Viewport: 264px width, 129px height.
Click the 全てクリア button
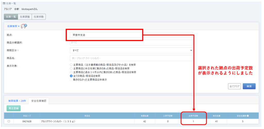tap(234, 86)
